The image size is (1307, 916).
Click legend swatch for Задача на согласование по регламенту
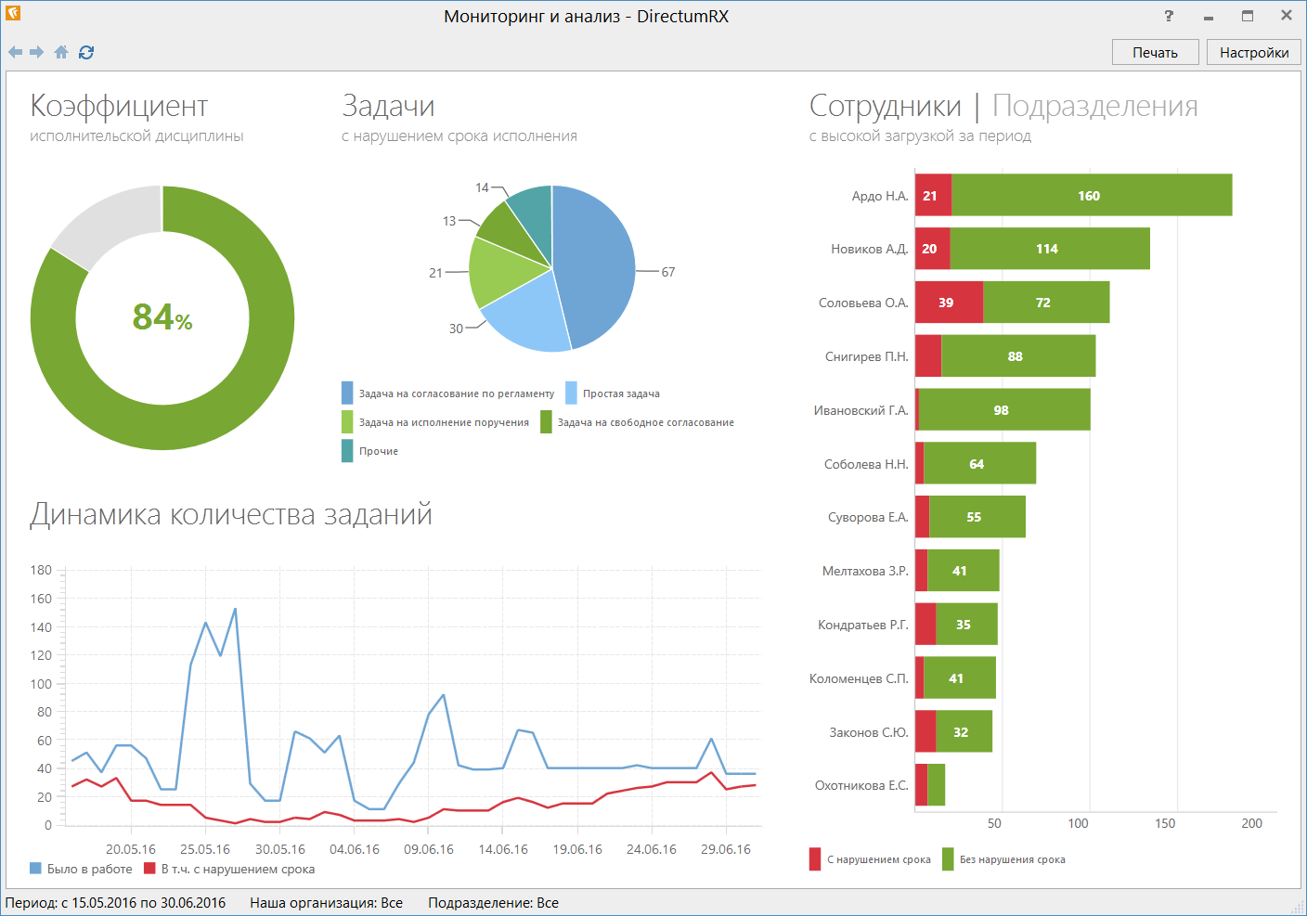click(347, 393)
